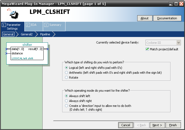Image resolution: width=185 pixels, height=130 pixels.
Task: Click the distance port label
Action: coord(17,53)
